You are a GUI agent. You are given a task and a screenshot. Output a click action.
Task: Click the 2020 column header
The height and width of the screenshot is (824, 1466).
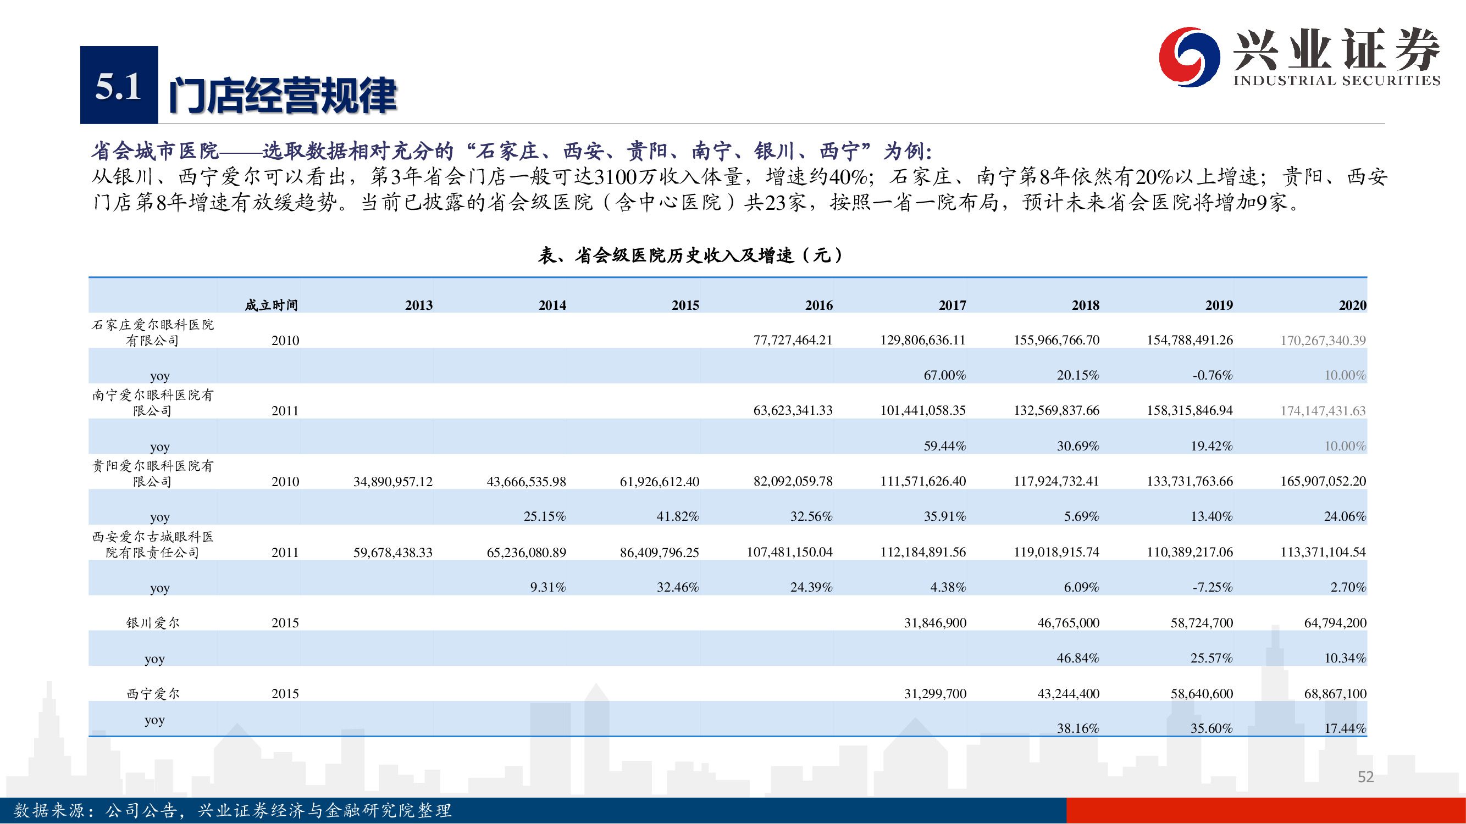[x=1353, y=305]
